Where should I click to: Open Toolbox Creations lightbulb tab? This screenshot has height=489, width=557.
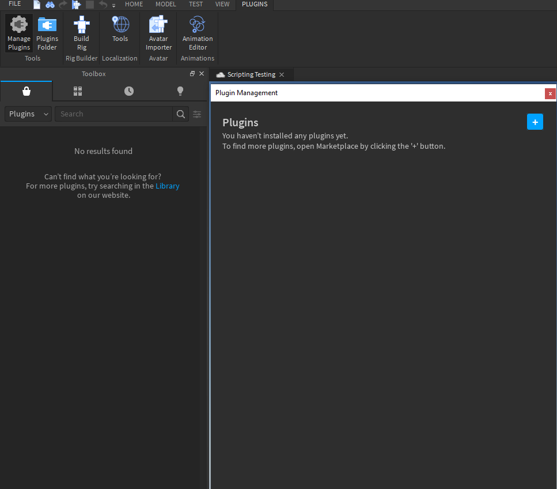click(180, 91)
